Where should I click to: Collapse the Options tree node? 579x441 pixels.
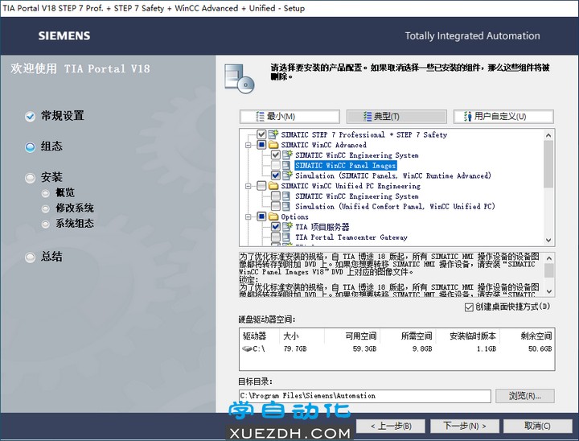pyautogui.click(x=248, y=216)
